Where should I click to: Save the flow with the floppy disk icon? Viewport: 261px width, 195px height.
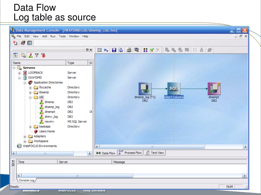click(x=114, y=50)
